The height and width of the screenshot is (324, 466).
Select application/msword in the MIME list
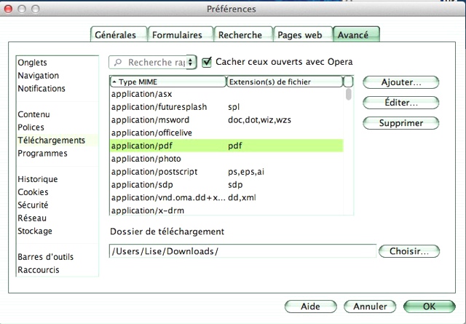click(226, 120)
